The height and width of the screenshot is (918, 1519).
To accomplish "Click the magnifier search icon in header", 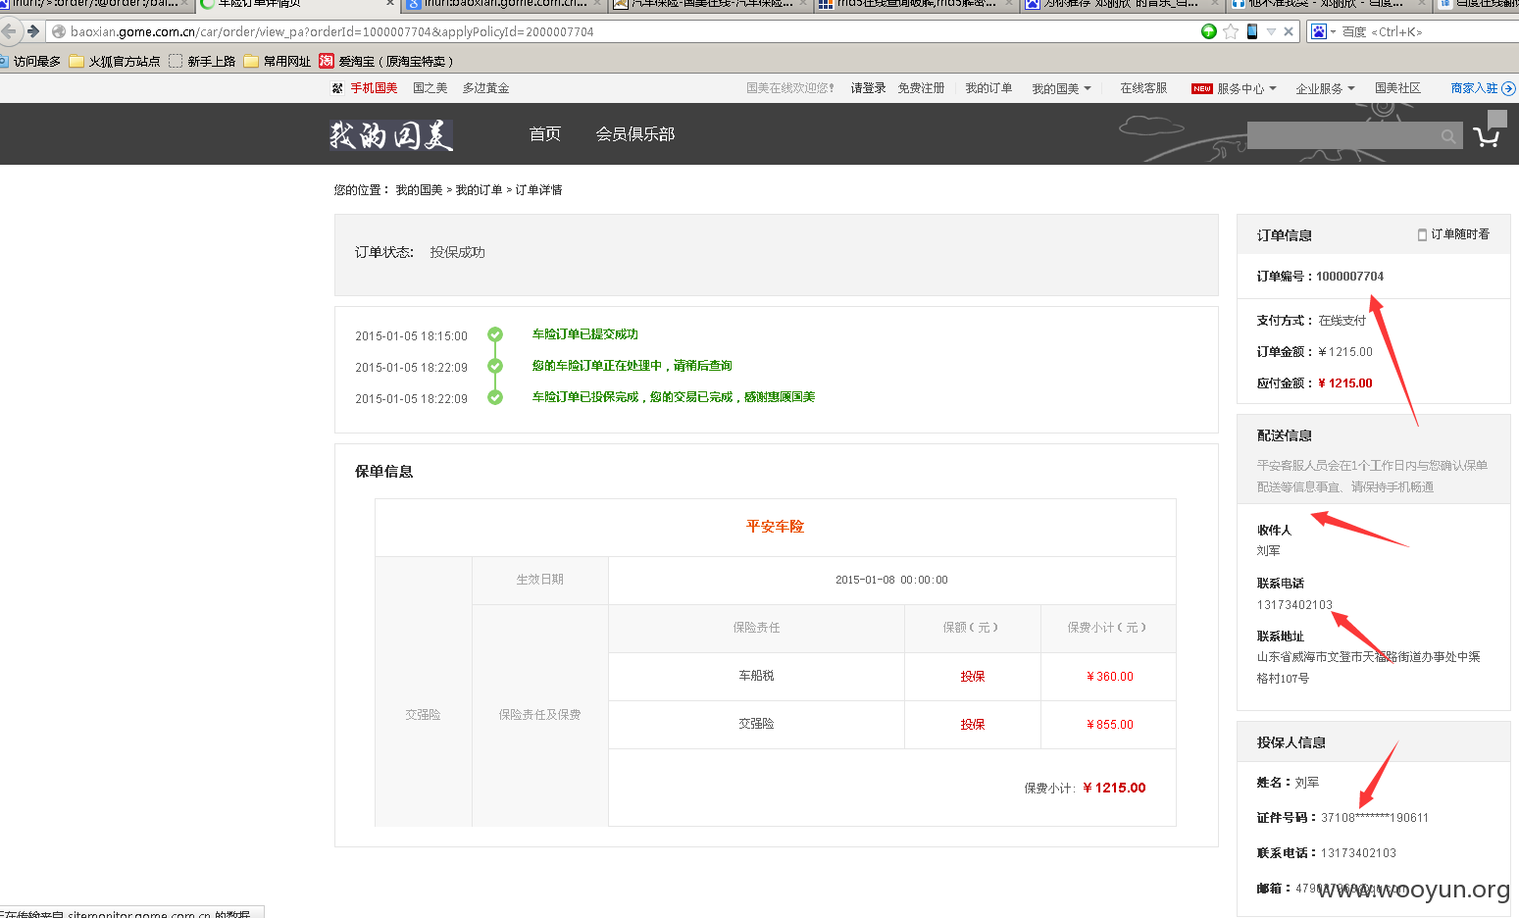I will tap(1448, 136).
